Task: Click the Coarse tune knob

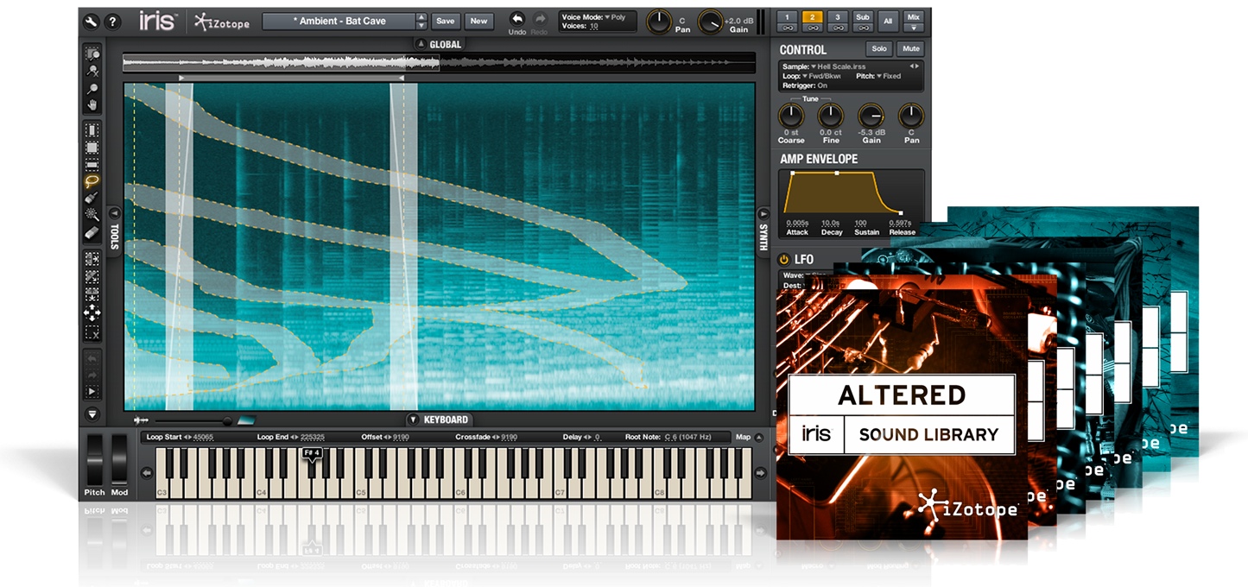Action: click(790, 116)
